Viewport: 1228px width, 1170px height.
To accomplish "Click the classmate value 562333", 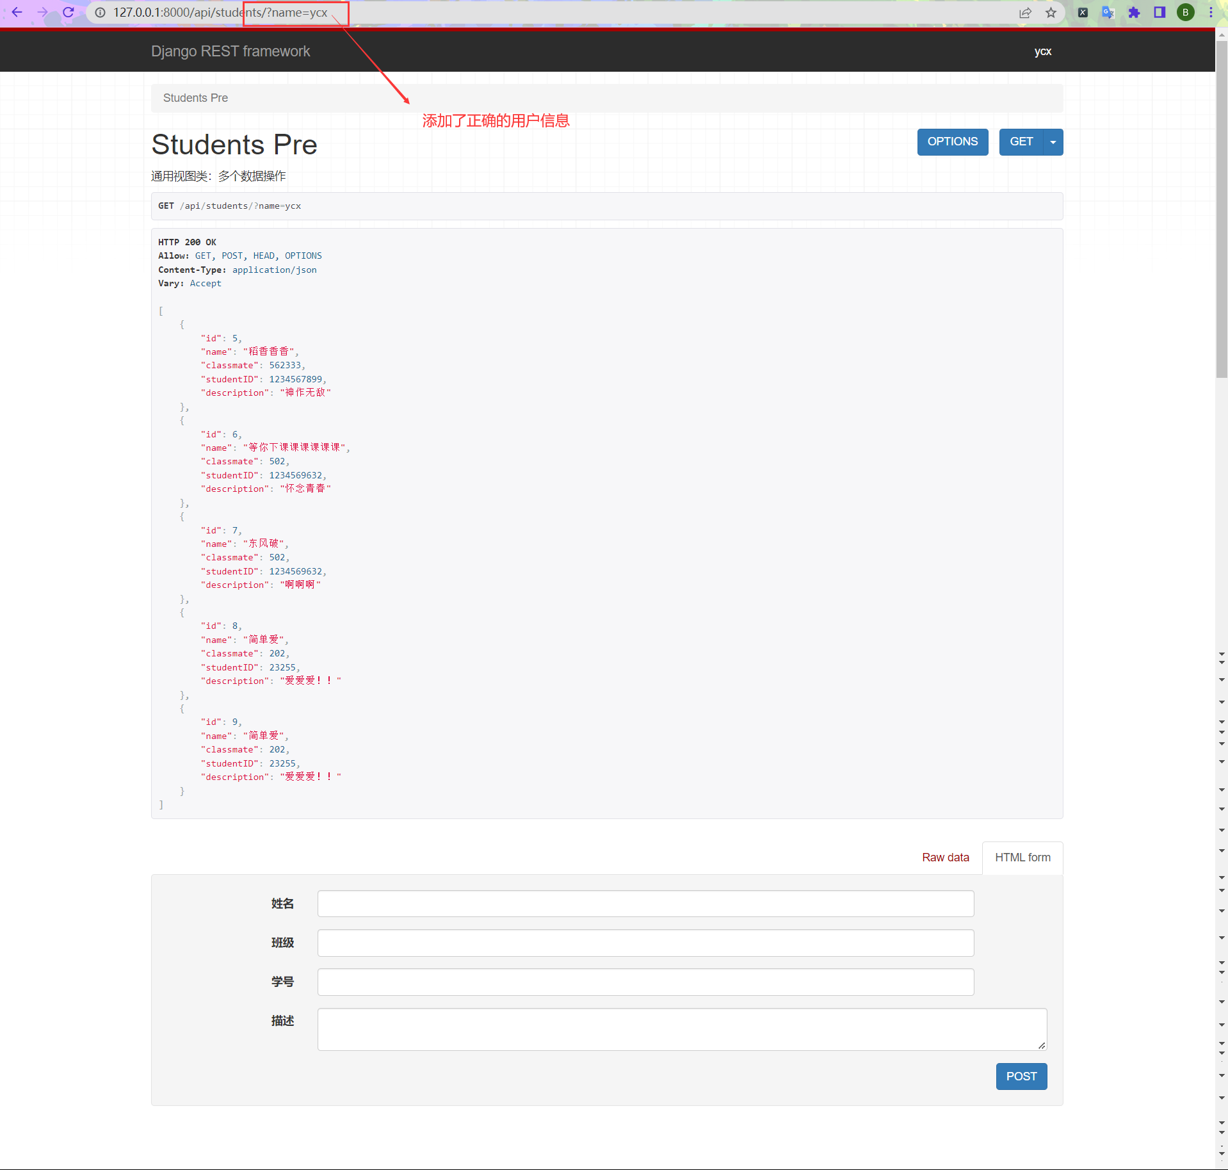I will click(x=285, y=365).
